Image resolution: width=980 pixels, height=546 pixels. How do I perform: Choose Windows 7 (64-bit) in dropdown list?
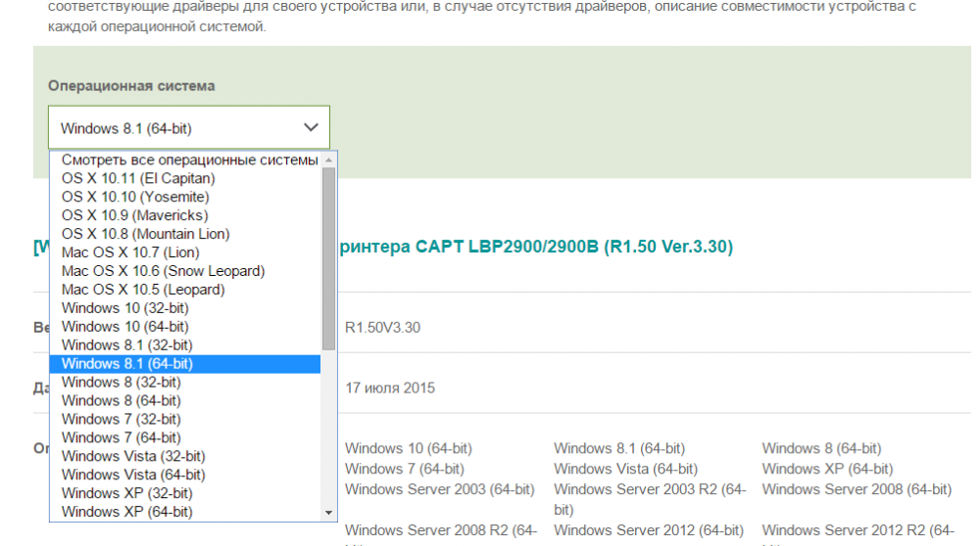click(185, 438)
